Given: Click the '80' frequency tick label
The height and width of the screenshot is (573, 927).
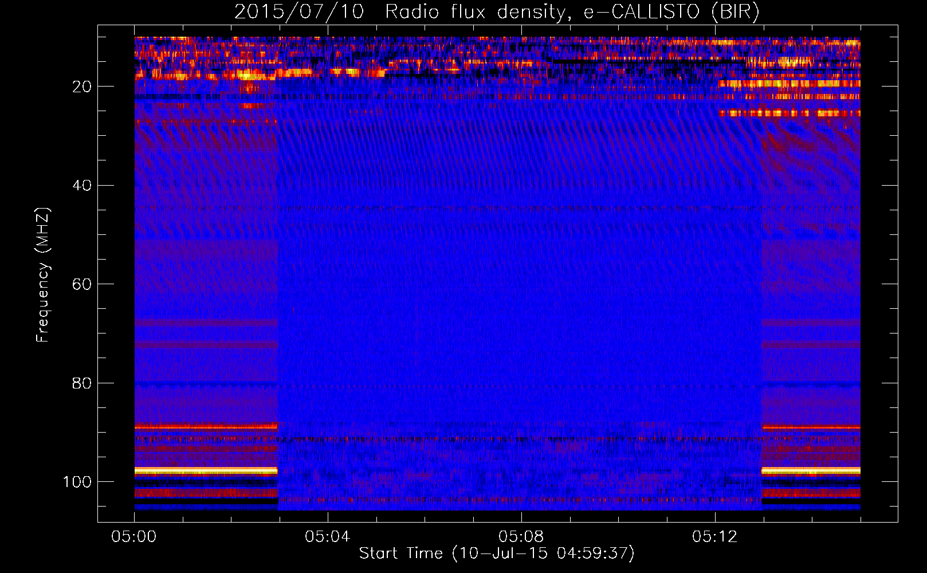Looking at the screenshot, I should (83, 383).
